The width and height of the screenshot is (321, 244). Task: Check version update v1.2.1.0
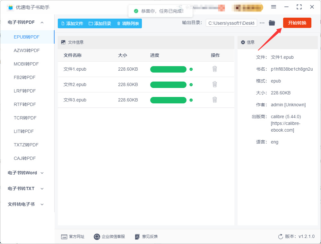pyautogui.click(x=296, y=237)
